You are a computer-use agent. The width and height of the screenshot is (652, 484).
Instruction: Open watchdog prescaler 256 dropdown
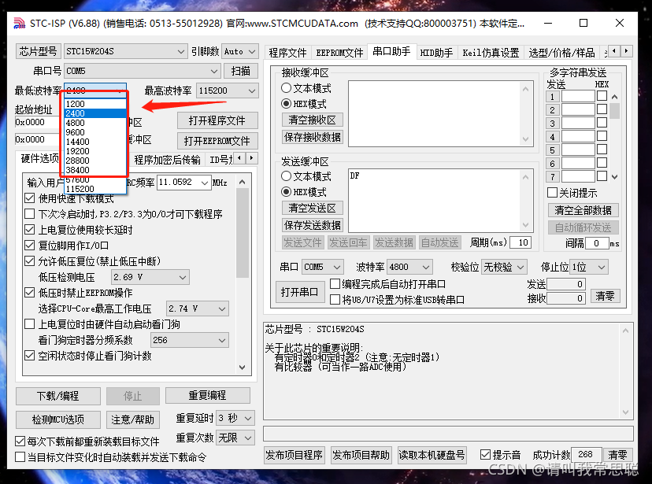[189, 340]
